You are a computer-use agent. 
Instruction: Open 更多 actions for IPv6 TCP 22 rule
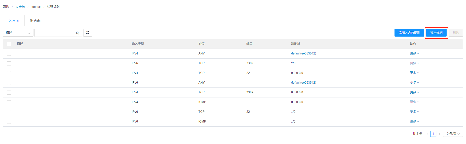coord(414,112)
